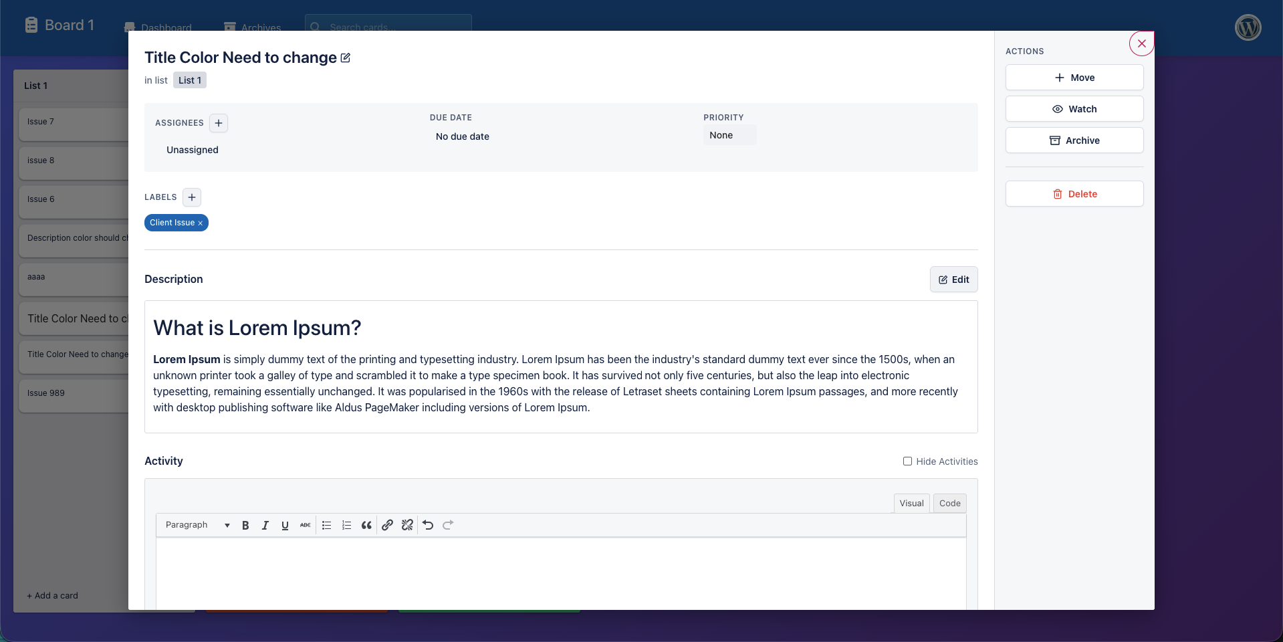This screenshot has height=642, width=1283.
Task: Open the Archives navigation item
Action: (x=253, y=27)
